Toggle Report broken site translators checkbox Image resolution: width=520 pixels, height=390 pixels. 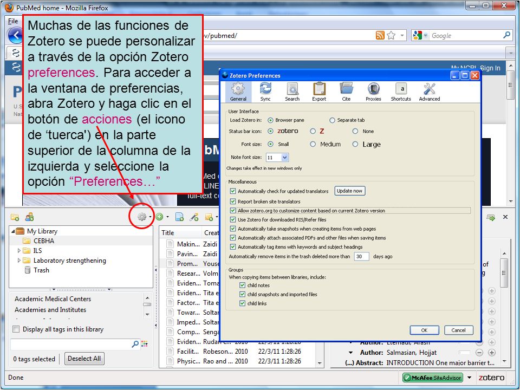tap(233, 201)
